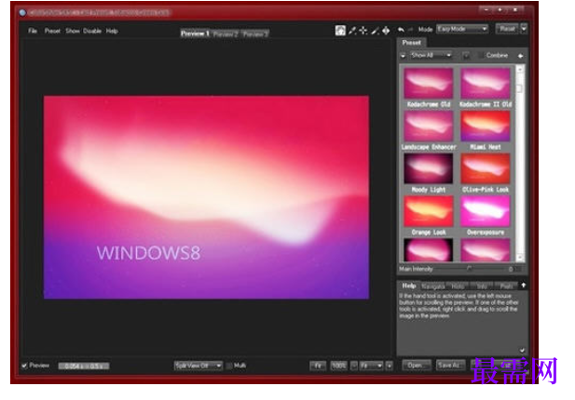Select the four-arrow move tool icon
This screenshot has width=575, height=400.
coord(386,31)
